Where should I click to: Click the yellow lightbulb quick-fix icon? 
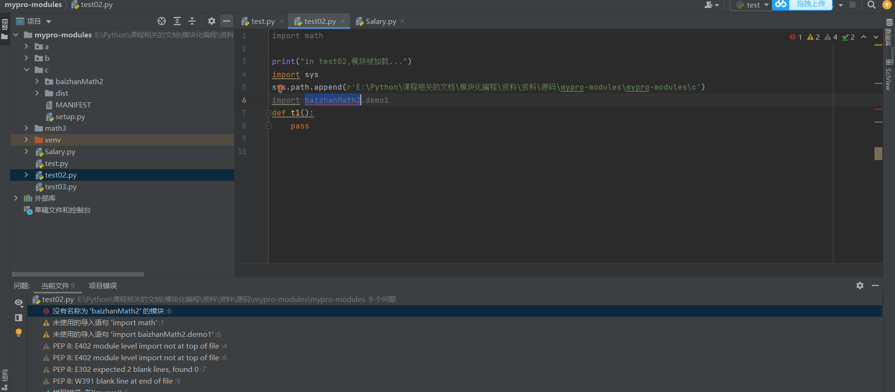click(x=19, y=333)
